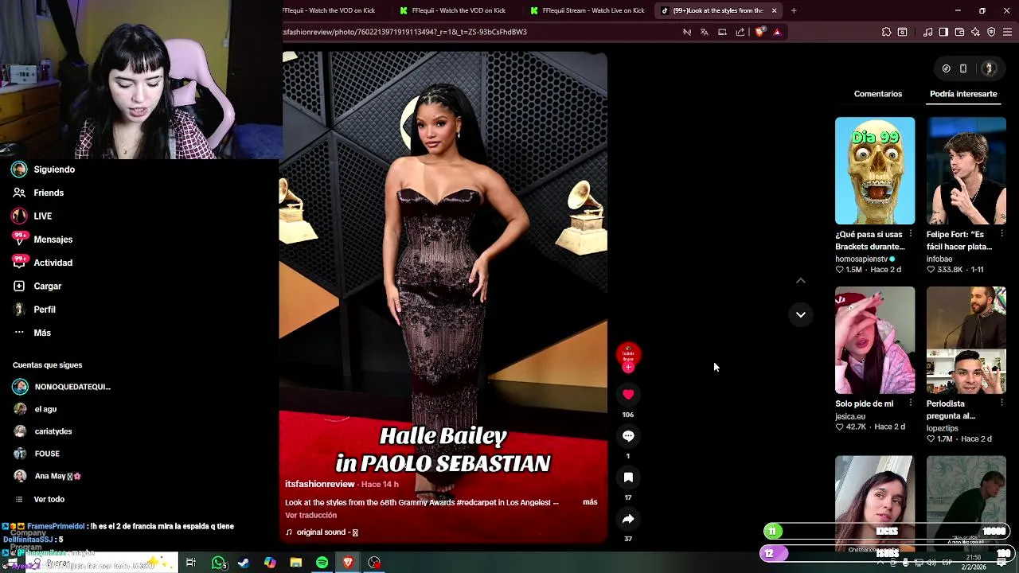Image resolution: width=1019 pixels, height=573 pixels.
Task: Open more options for 'Solo pide de mí' video
Action: [911, 403]
